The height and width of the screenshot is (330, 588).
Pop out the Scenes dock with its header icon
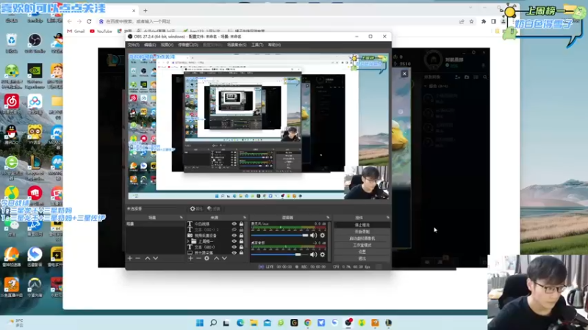click(181, 217)
